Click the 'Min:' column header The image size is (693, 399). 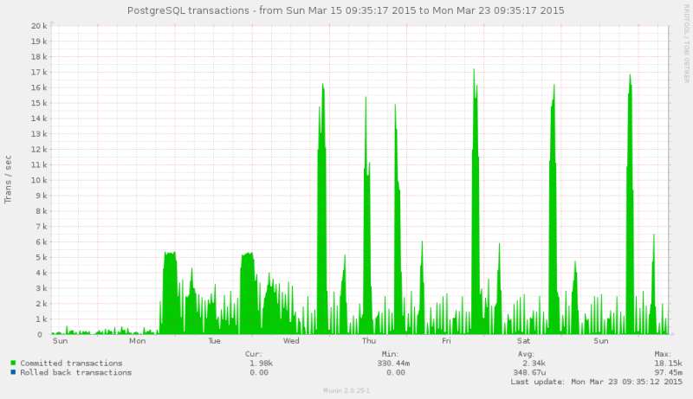391,354
